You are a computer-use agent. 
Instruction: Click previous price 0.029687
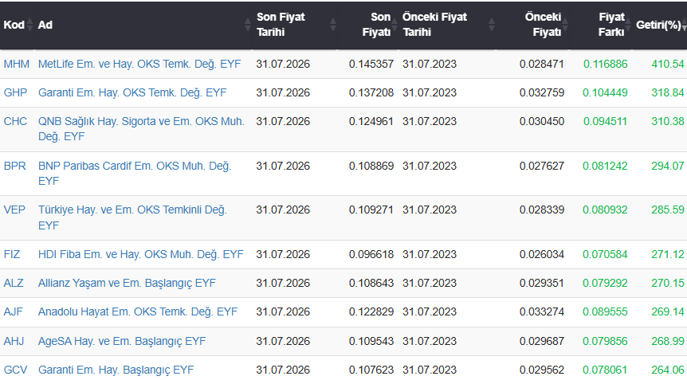[x=542, y=341]
